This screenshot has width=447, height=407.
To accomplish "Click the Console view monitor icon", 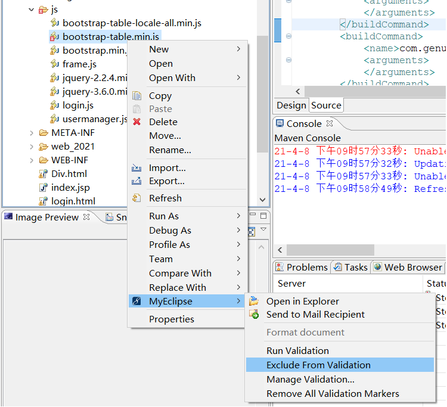I will (280, 123).
